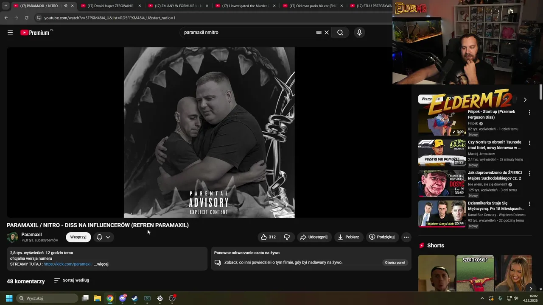Reload the page with the refresh icon
The image size is (543, 305).
[x=26, y=18]
